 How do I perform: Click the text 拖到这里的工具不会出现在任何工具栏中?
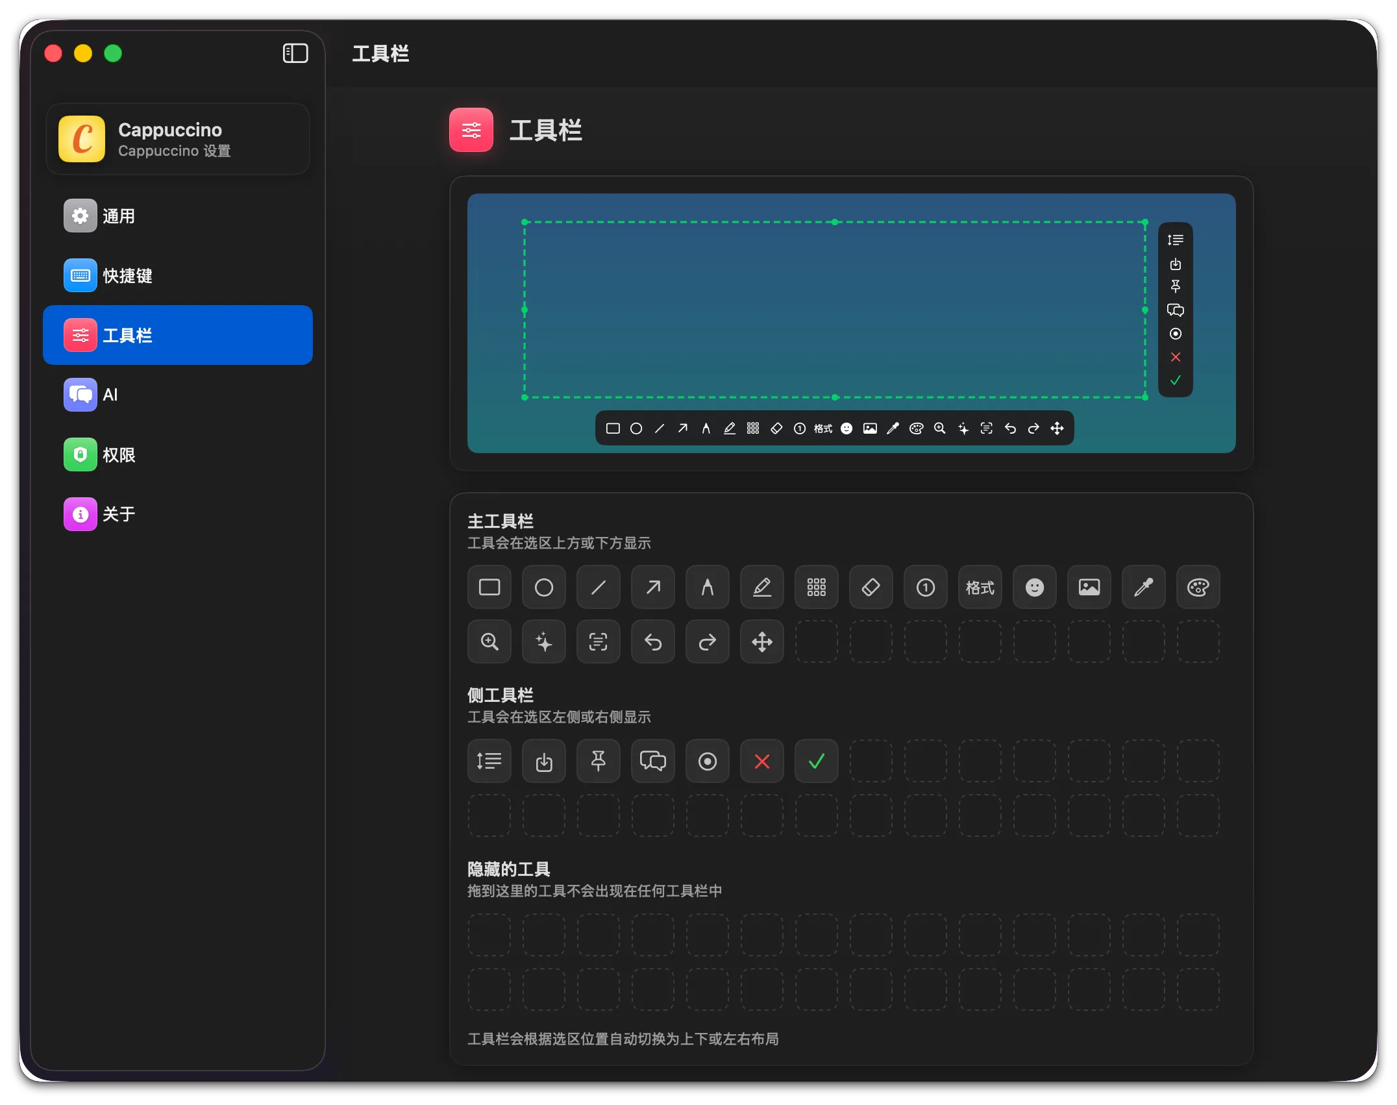[x=595, y=891]
